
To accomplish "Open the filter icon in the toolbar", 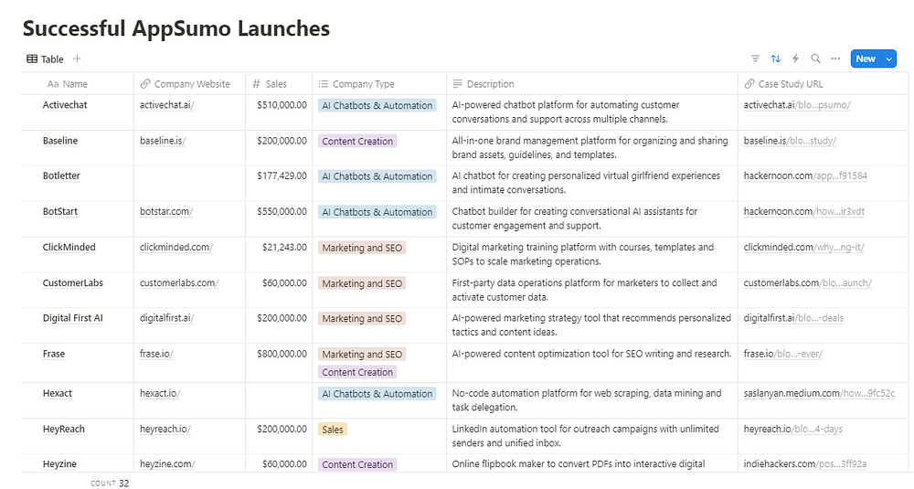I will 756,58.
